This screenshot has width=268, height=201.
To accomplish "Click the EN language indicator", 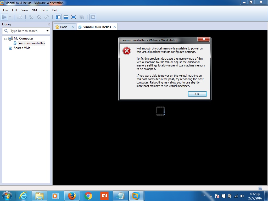I will (203, 195).
